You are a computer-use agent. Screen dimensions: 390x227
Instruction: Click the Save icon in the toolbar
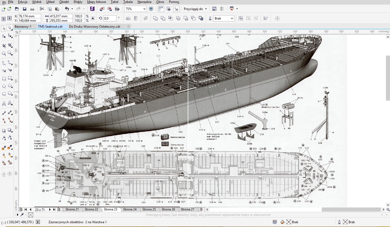pyautogui.click(x=25, y=9)
